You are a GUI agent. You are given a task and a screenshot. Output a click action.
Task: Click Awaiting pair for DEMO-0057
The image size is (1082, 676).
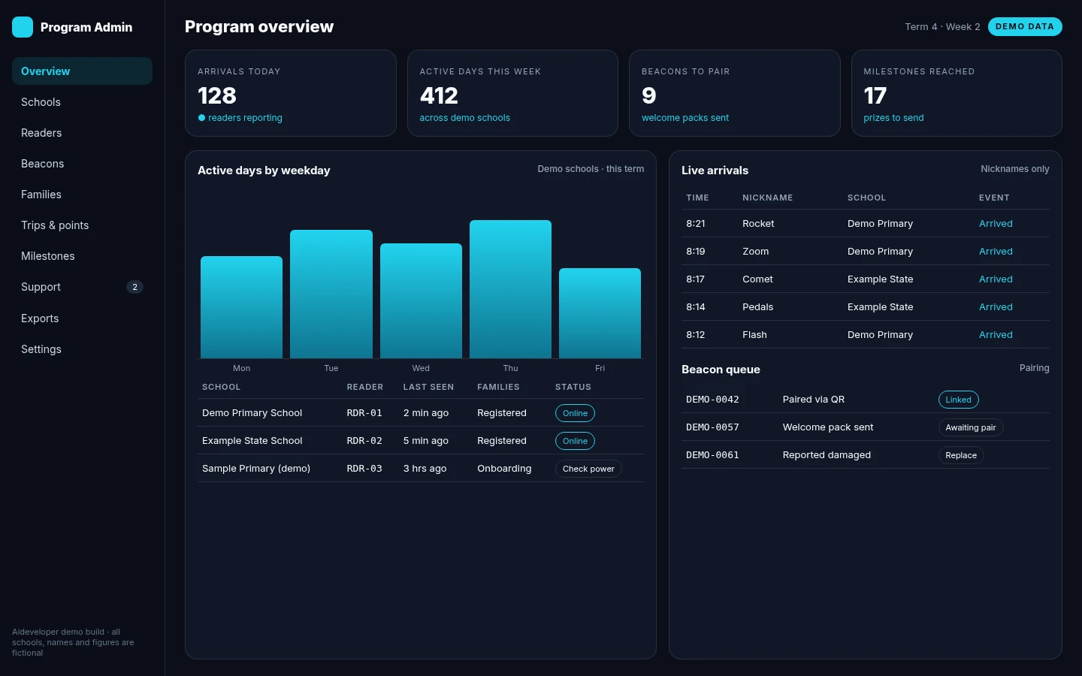pyautogui.click(x=971, y=427)
